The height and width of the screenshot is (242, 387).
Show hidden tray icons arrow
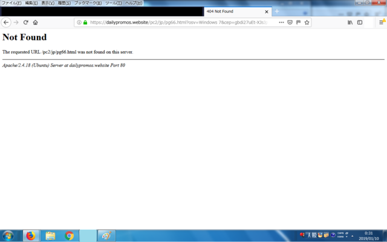tap(352, 236)
